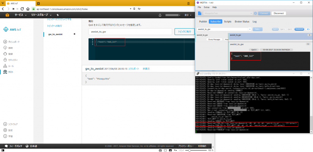
Task: Add a new browser tab
Action: pyautogui.click(x=38, y=3)
